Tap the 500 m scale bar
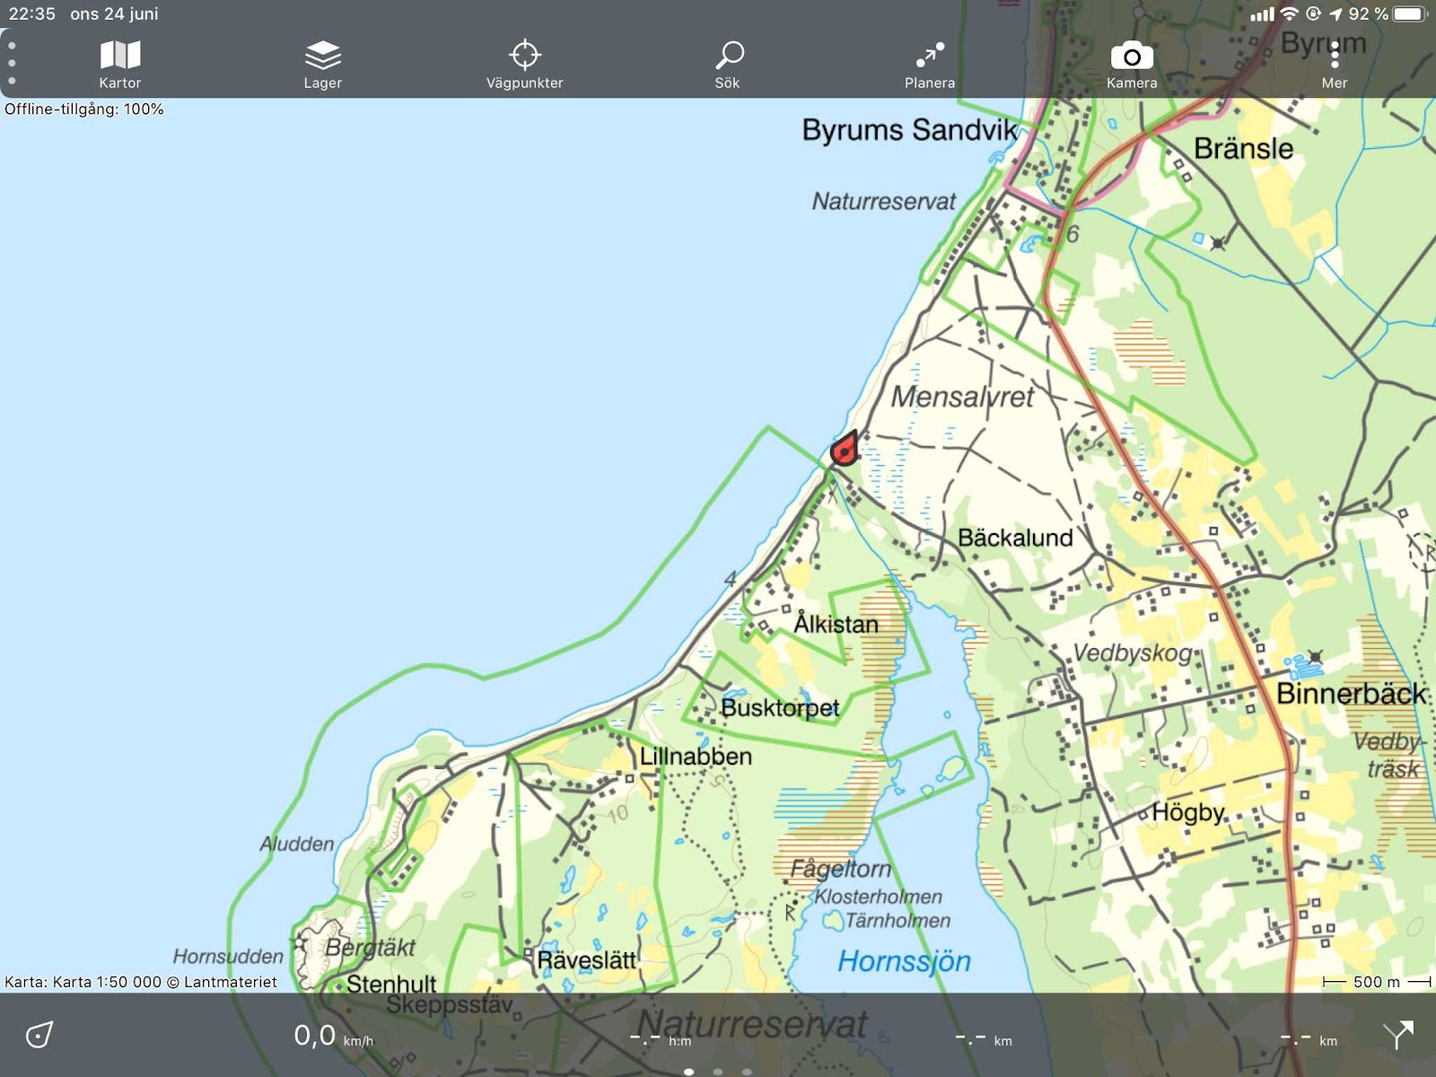Viewport: 1436px width, 1077px height. pyautogui.click(x=1377, y=982)
